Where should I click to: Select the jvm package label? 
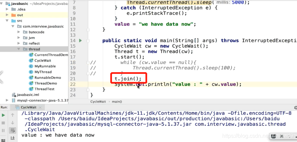32,38
